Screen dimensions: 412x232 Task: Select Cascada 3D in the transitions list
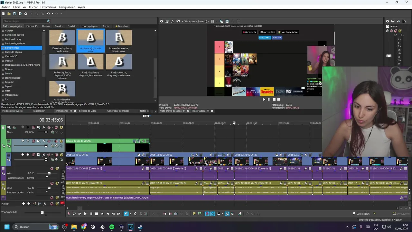11,56
